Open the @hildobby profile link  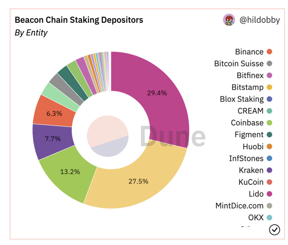(260, 20)
